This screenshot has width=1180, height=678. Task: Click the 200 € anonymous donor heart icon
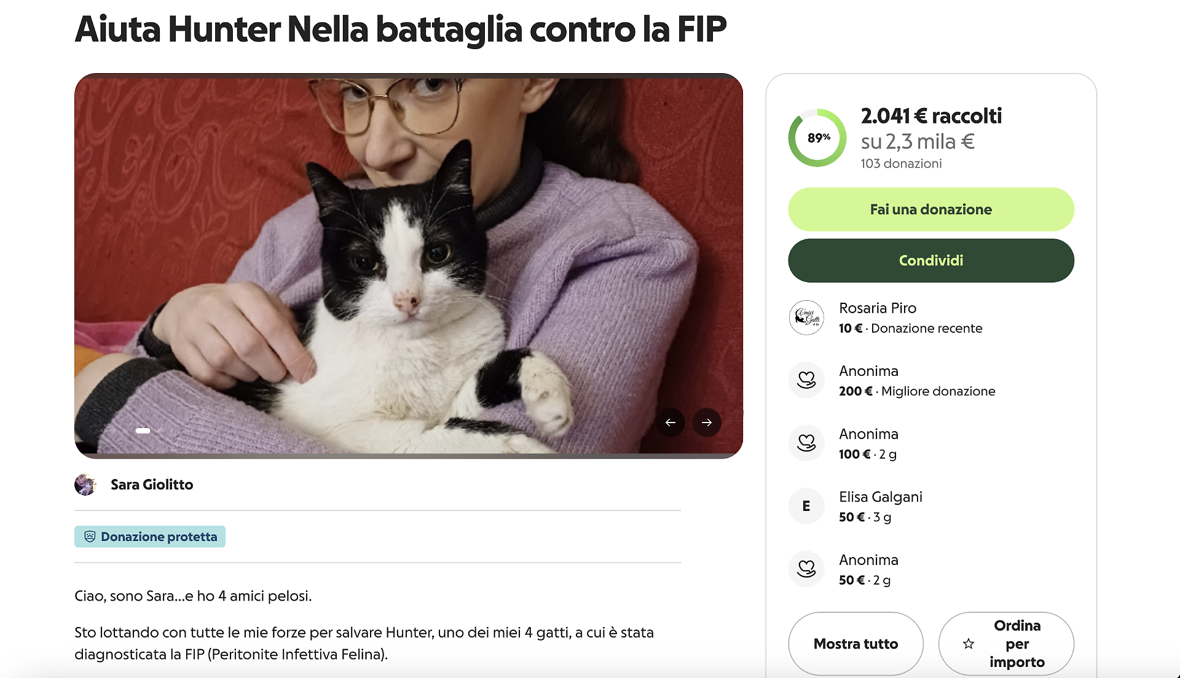806,381
